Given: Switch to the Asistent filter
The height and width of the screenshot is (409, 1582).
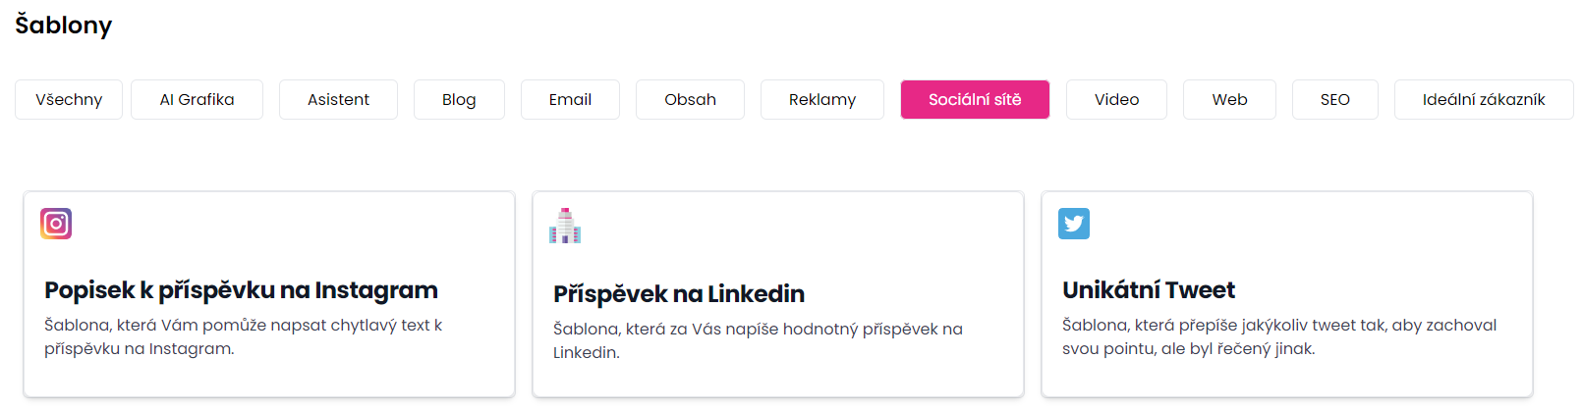Looking at the screenshot, I should coord(338,99).
